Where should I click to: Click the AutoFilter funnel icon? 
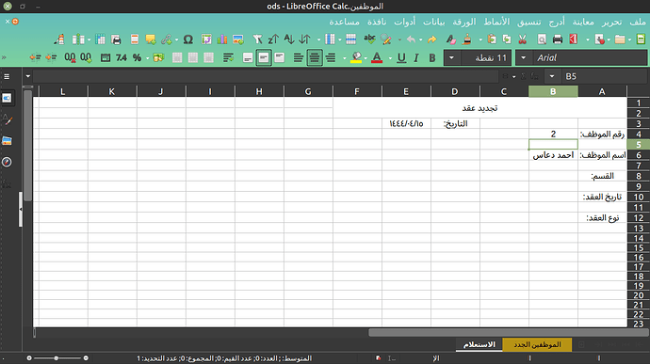click(257, 40)
